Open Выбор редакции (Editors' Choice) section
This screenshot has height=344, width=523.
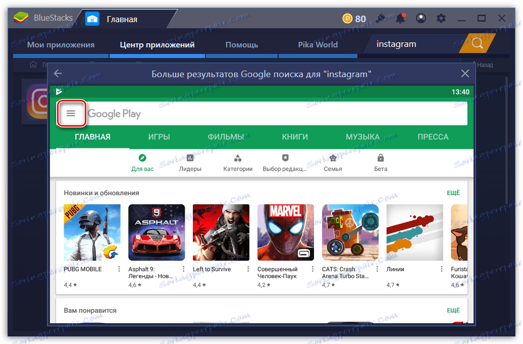(285, 162)
